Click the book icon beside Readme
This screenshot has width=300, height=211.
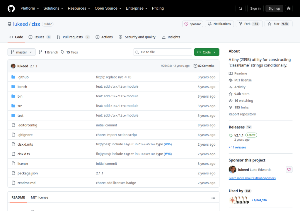pos(231,73)
